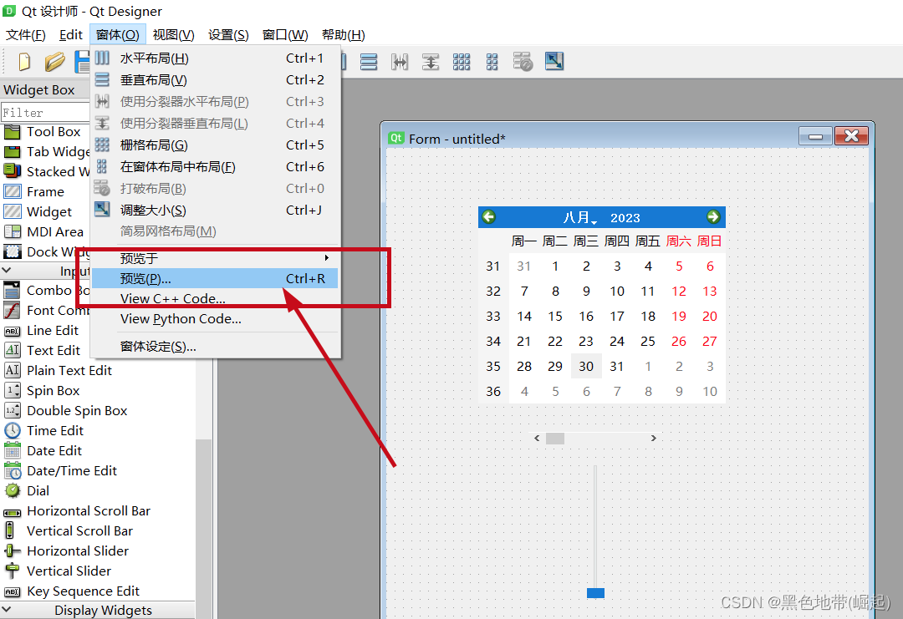Open the 八月 month dropdown in calendar
Viewport: 903px width, 619px height.
coord(580,217)
